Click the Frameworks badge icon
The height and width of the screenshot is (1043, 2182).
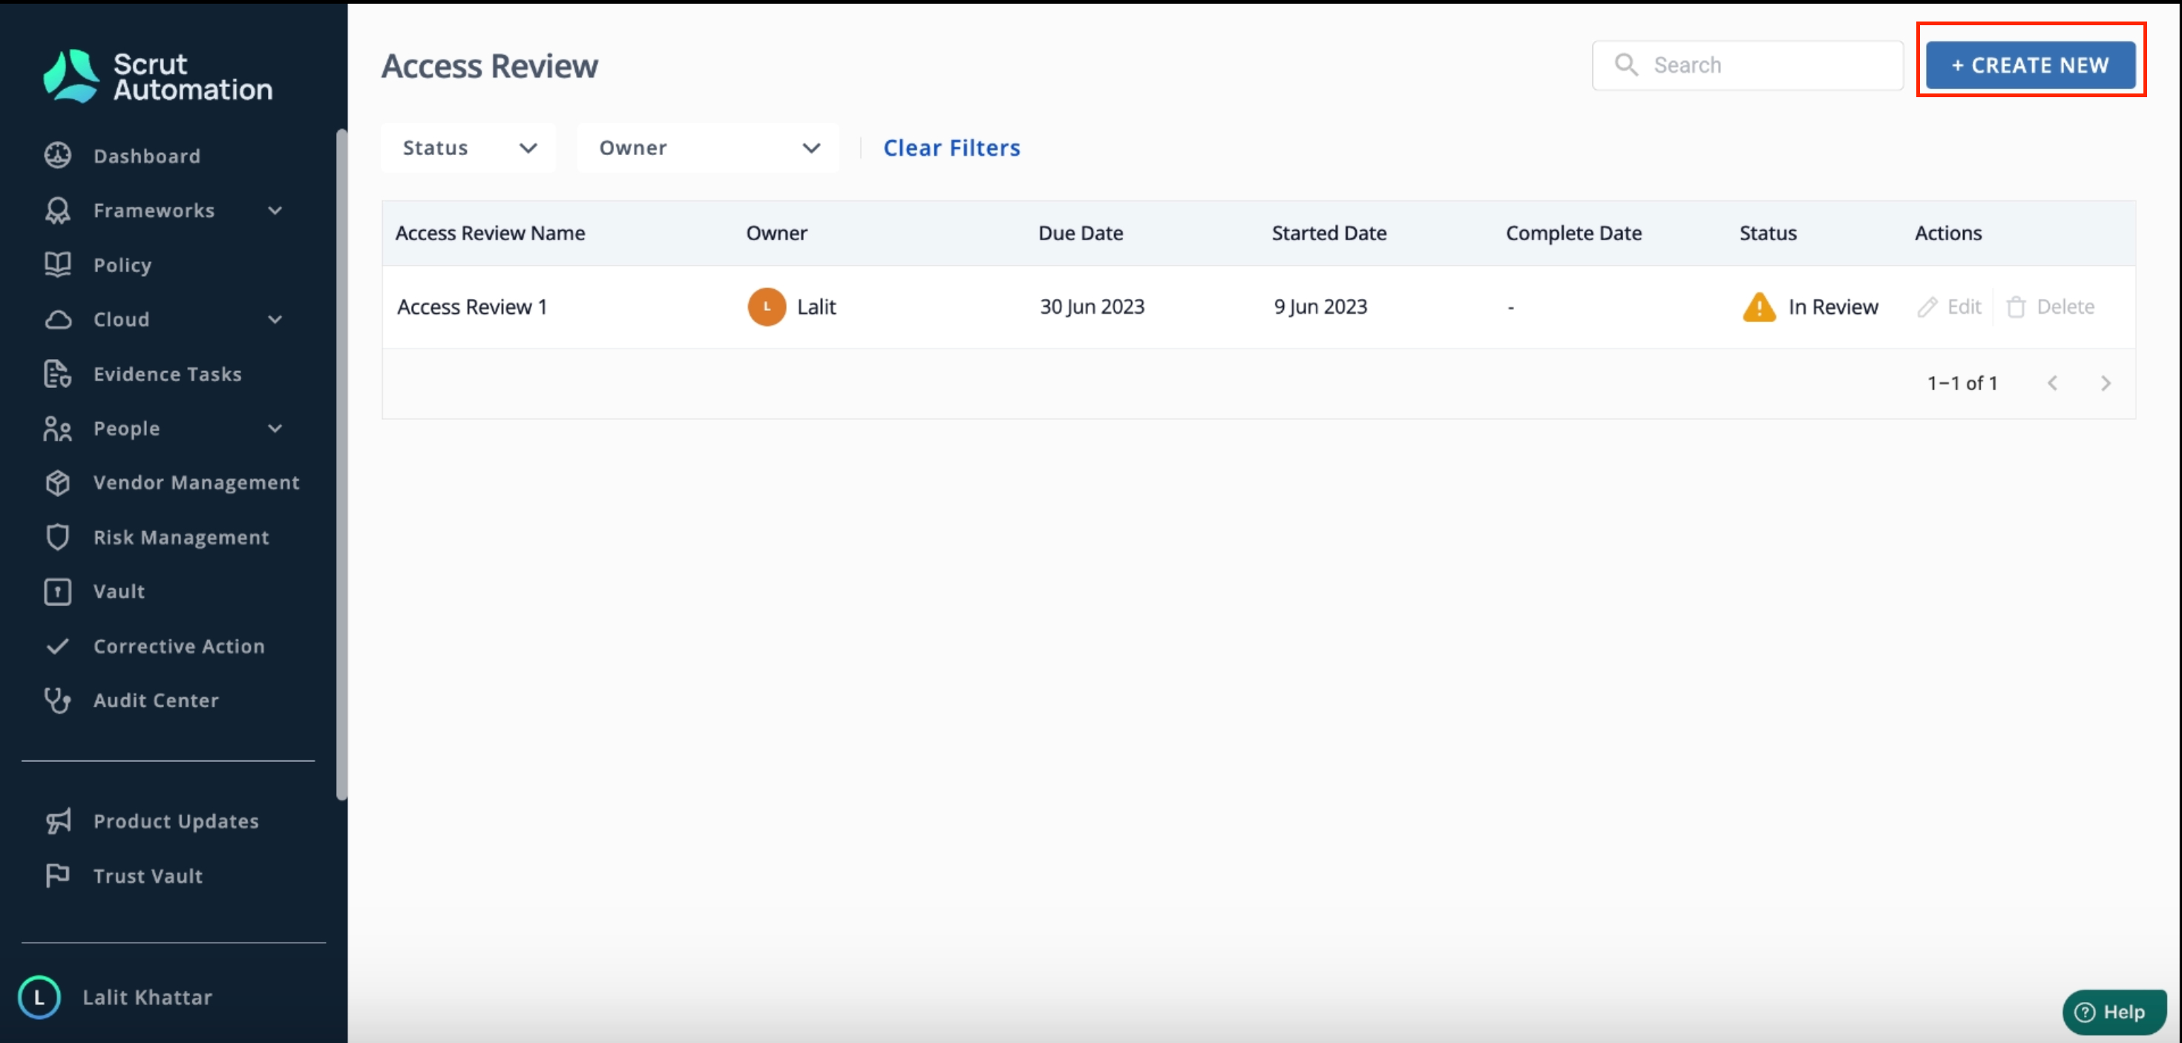[x=58, y=210]
